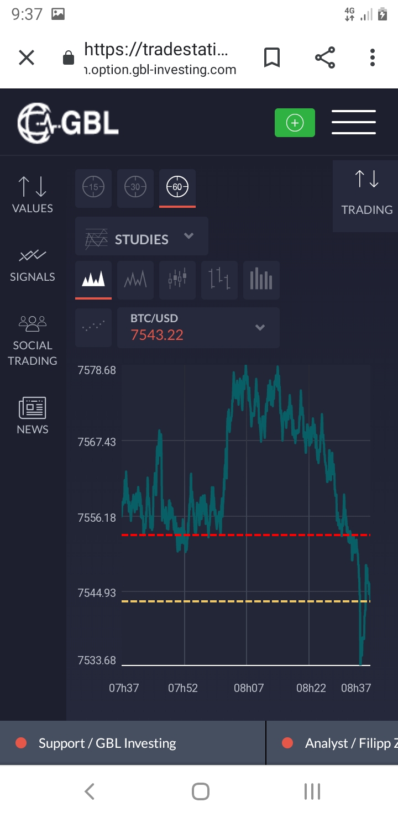Select the 15-second timer icon
Viewport: 398px width, 818px height.
(93, 187)
